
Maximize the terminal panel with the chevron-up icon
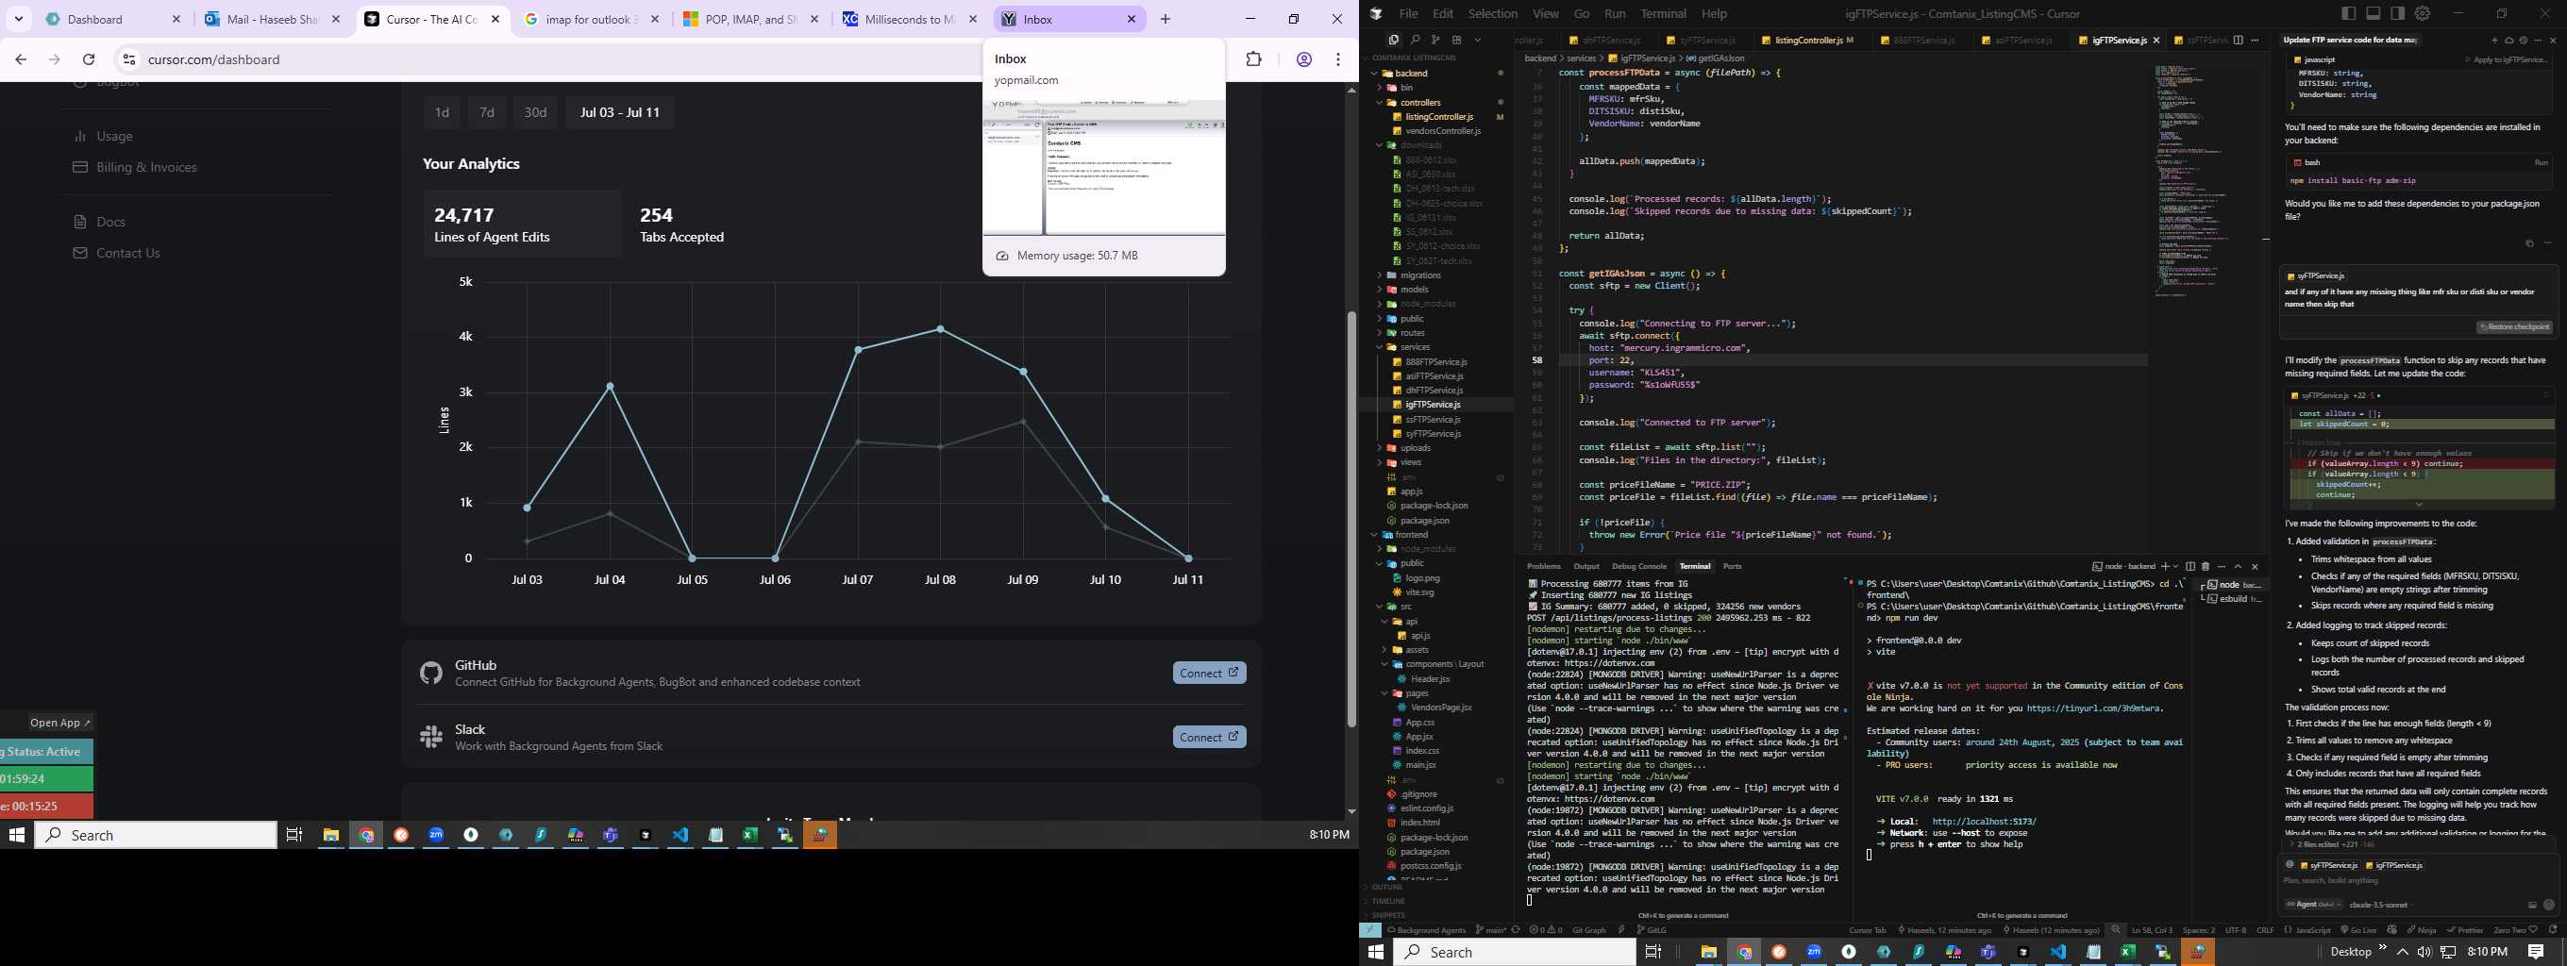click(x=2237, y=567)
